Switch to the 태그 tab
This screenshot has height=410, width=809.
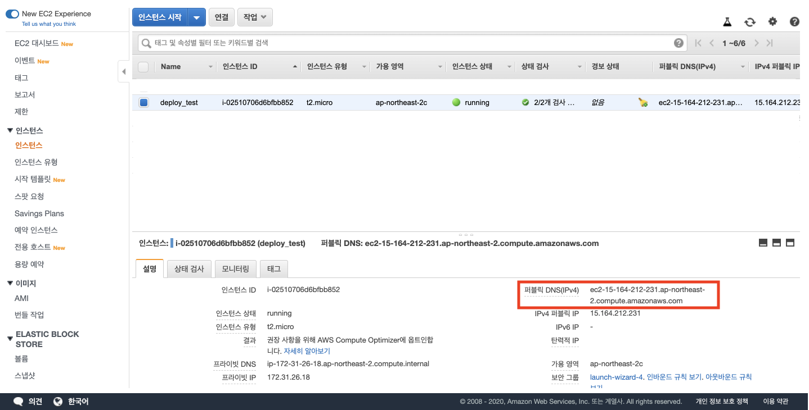[274, 269]
